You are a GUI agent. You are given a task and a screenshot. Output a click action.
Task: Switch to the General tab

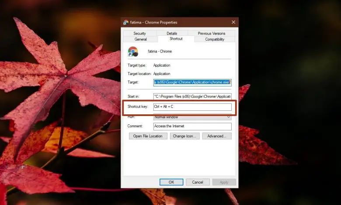point(140,39)
